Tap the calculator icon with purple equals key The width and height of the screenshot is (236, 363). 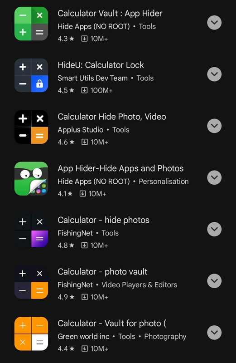pyautogui.click(x=31, y=230)
